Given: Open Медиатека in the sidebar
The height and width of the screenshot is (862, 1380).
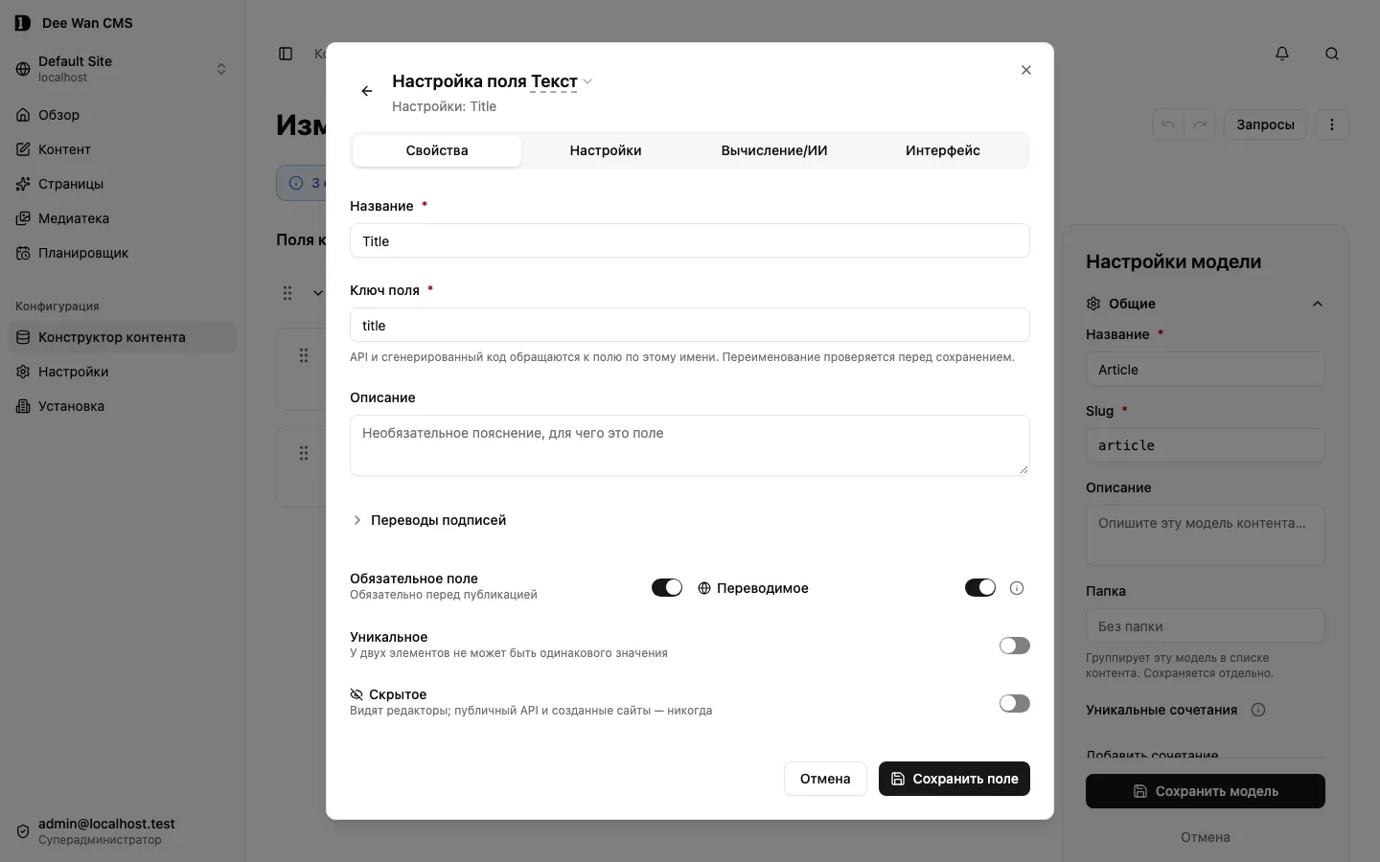Looking at the screenshot, I should click(122, 218).
